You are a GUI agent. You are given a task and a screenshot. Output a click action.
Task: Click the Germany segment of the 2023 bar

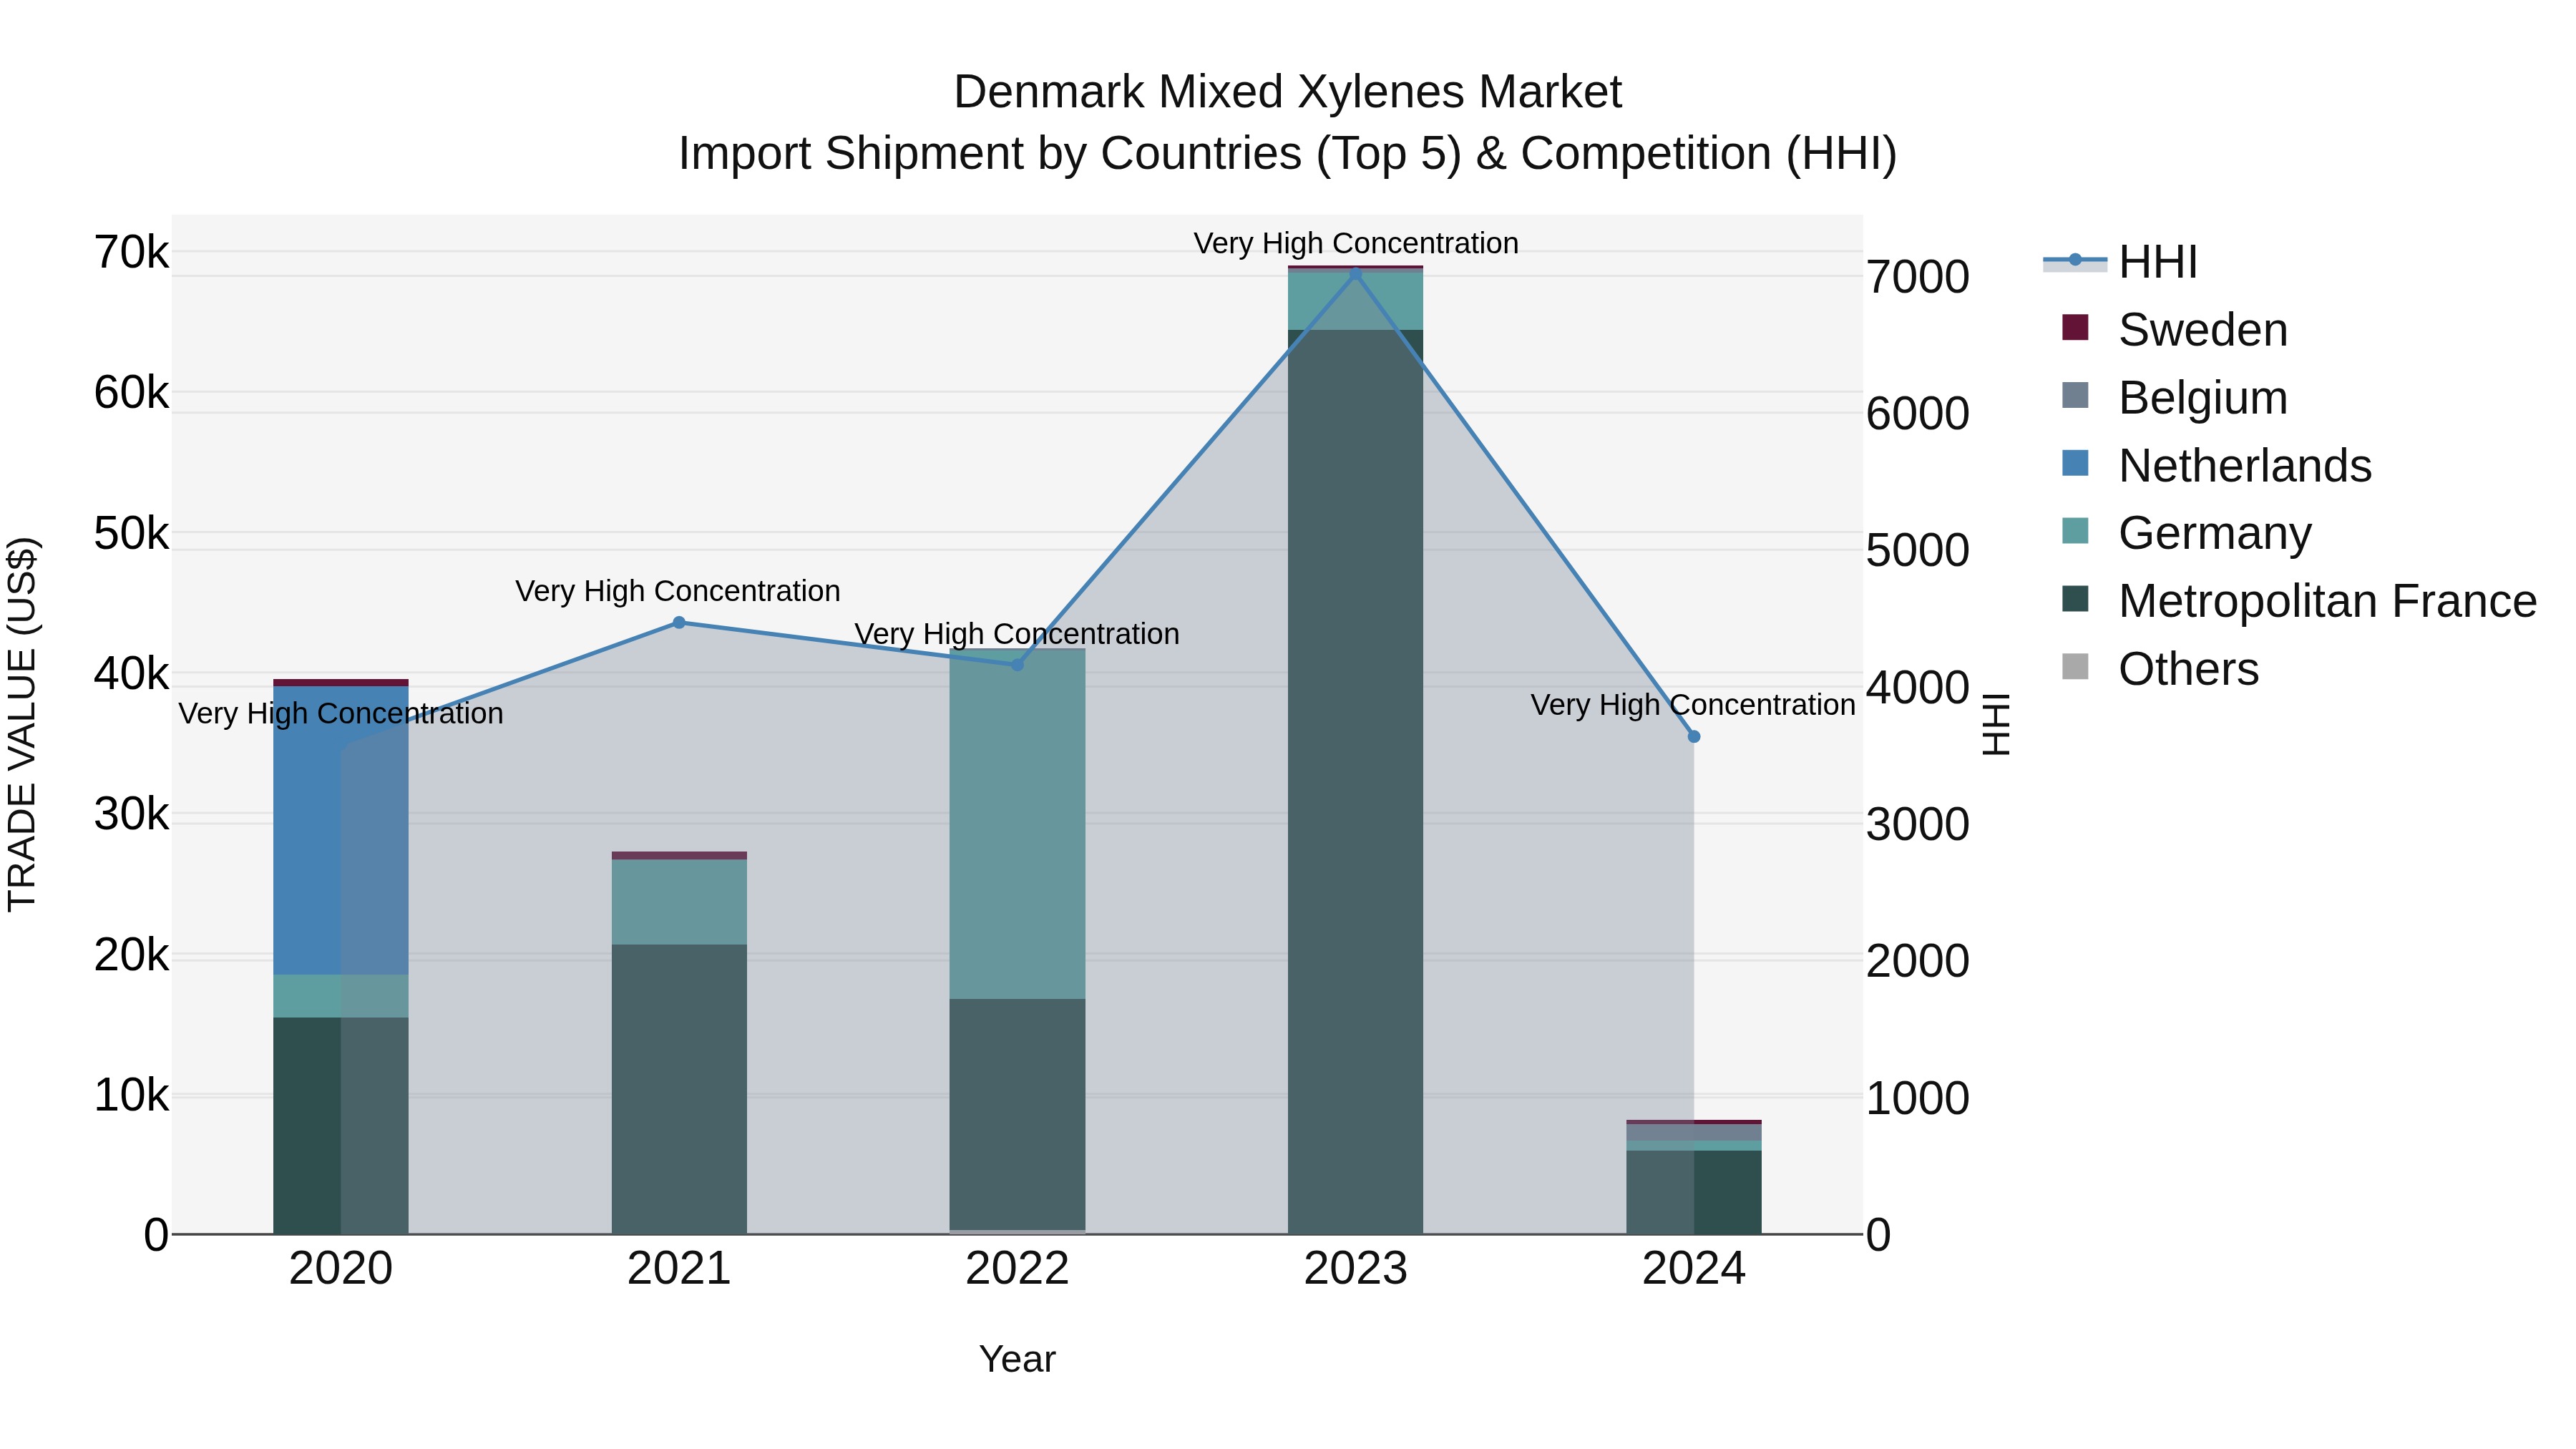click(x=1356, y=301)
